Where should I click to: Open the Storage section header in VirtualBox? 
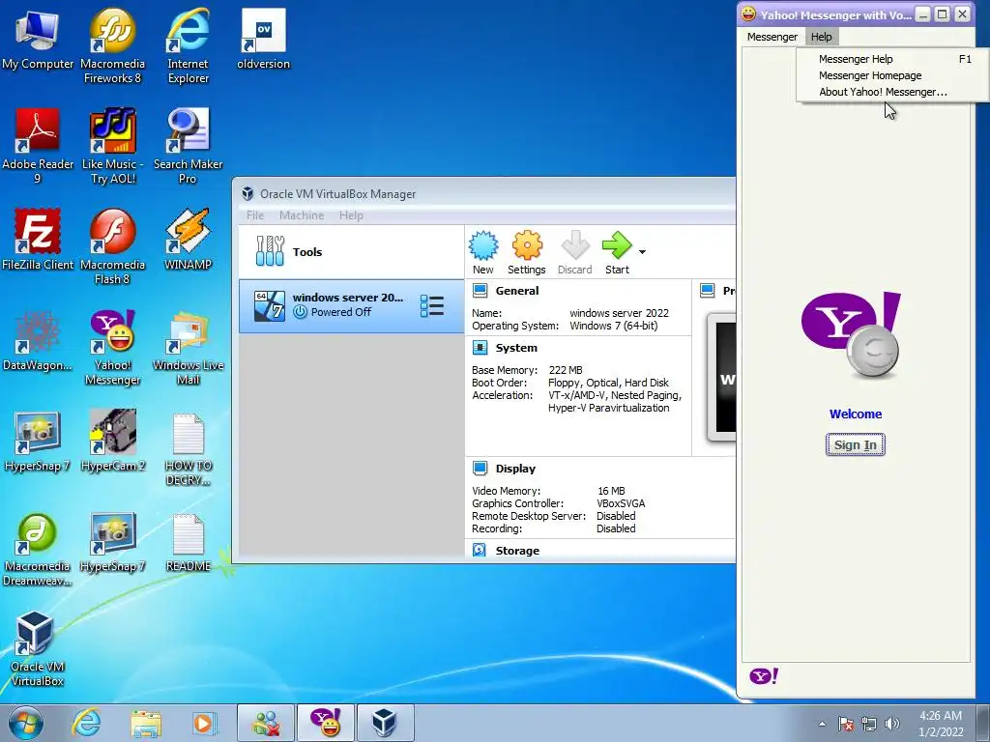tap(517, 550)
